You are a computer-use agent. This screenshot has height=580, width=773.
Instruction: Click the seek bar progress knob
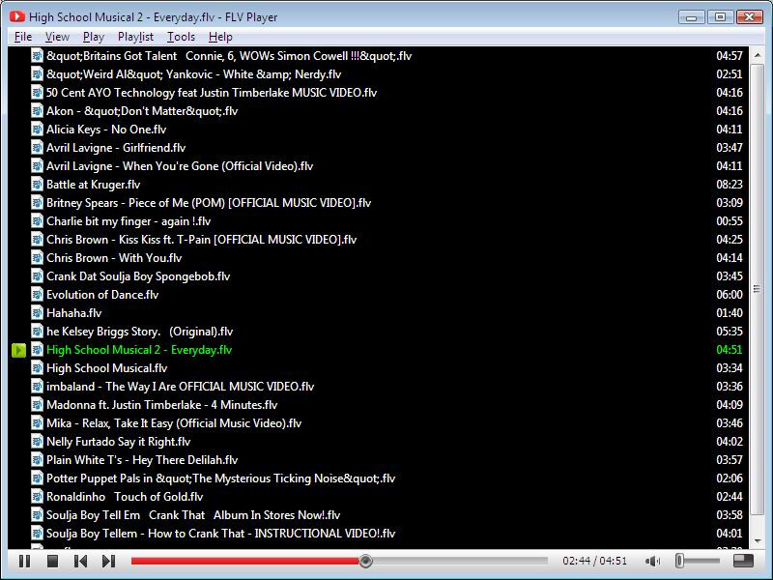click(365, 561)
